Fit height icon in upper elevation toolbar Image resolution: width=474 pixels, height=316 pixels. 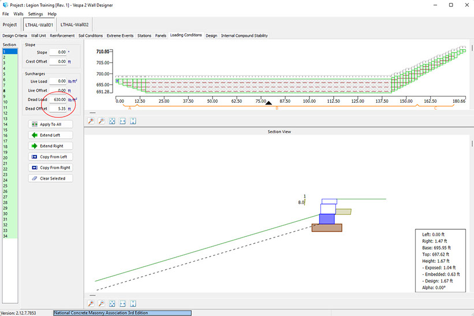pos(133,121)
